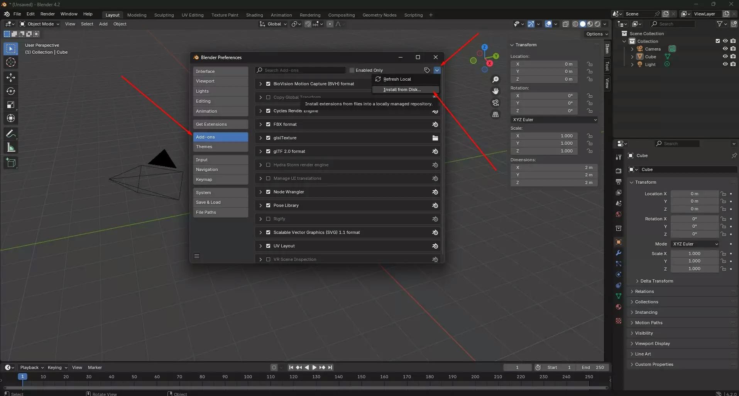Disable Node Wrangler add-on checkbox
Screen dimensions: 739x396
(x=268, y=192)
